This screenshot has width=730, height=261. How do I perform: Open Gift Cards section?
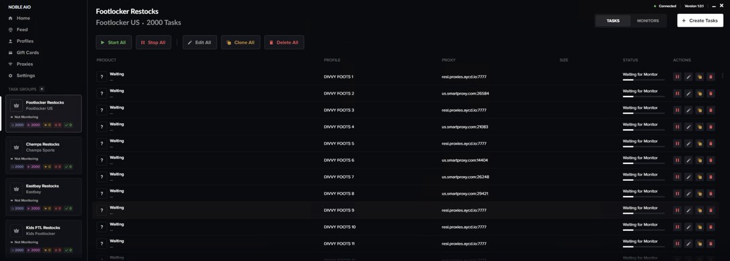tap(24, 52)
